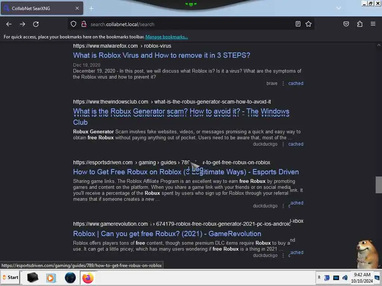Open cached copy of gamerevolution result
Image resolution: width=382 pixels, height=286 pixels.
click(296, 253)
